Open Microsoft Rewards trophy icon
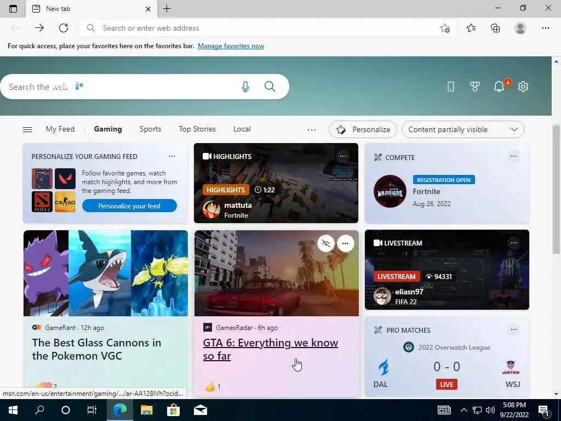 pos(475,87)
